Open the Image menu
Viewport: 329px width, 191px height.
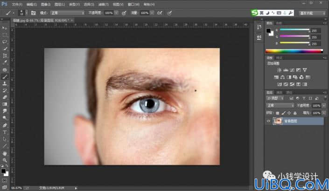[46, 4]
